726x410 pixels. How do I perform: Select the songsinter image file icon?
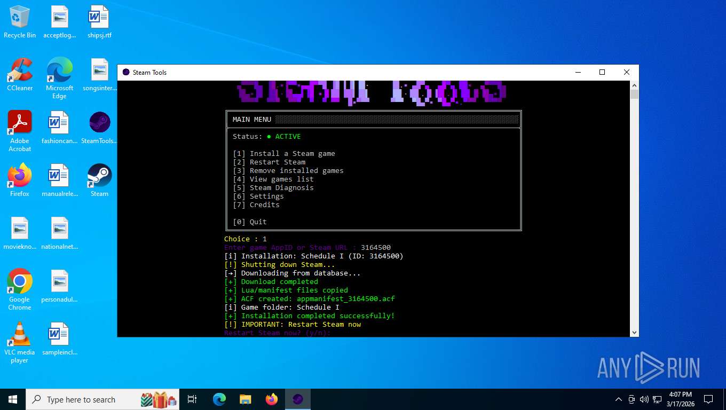click(100, 75)
